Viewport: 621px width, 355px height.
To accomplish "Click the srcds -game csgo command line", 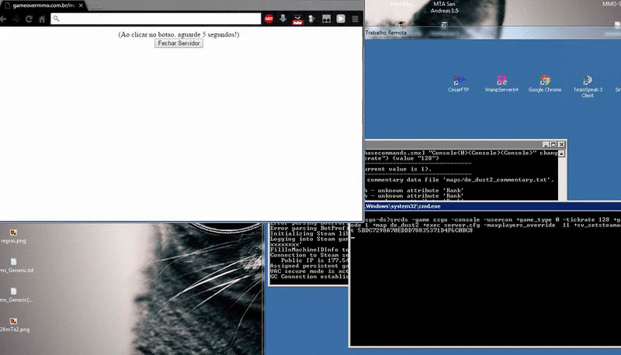I will coord(492,219).
